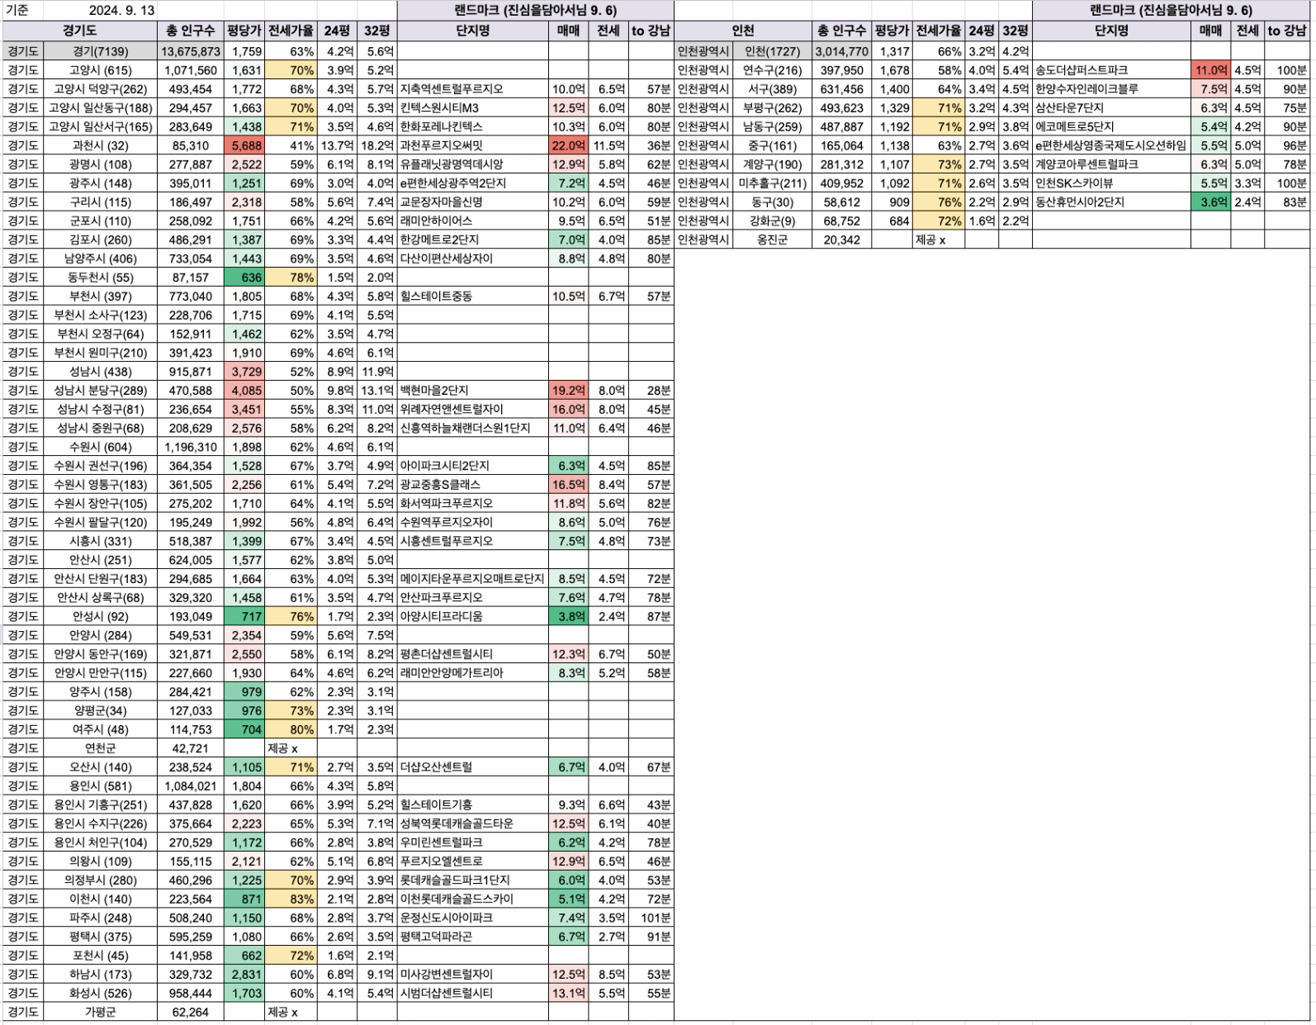Click the 총 인구수 header in Gyeonggi table
Viewport: 1316px width, 1025px height.
point(190,31)
